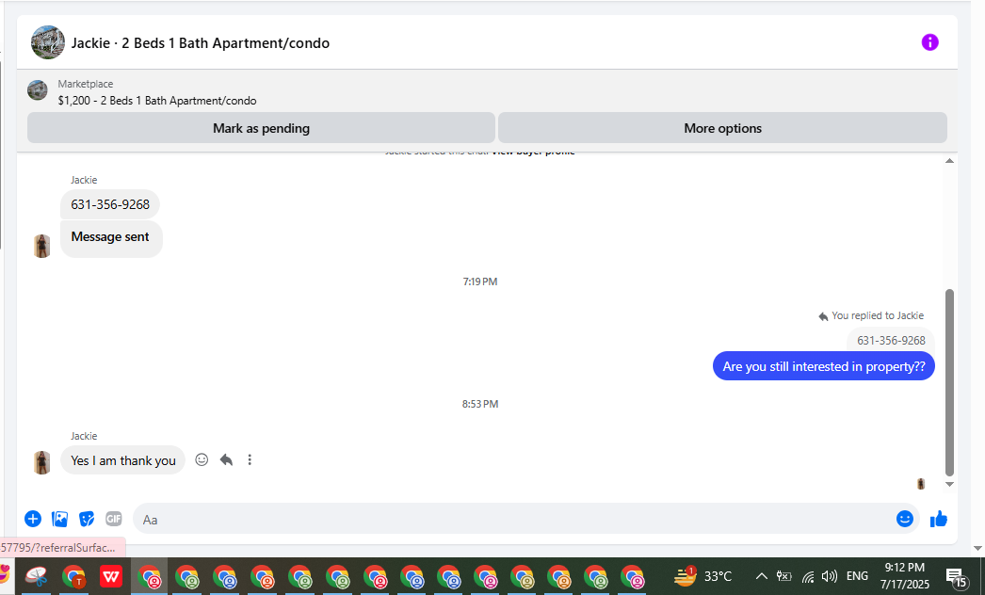
Task: Open notification center with 15 notifications
Action: click(x=956, y=576)
